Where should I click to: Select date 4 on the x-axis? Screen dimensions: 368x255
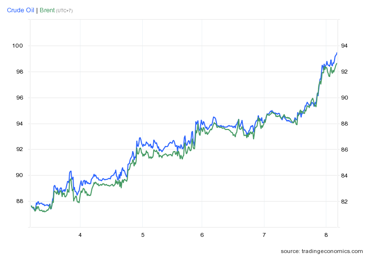click(x=80, y=234)
